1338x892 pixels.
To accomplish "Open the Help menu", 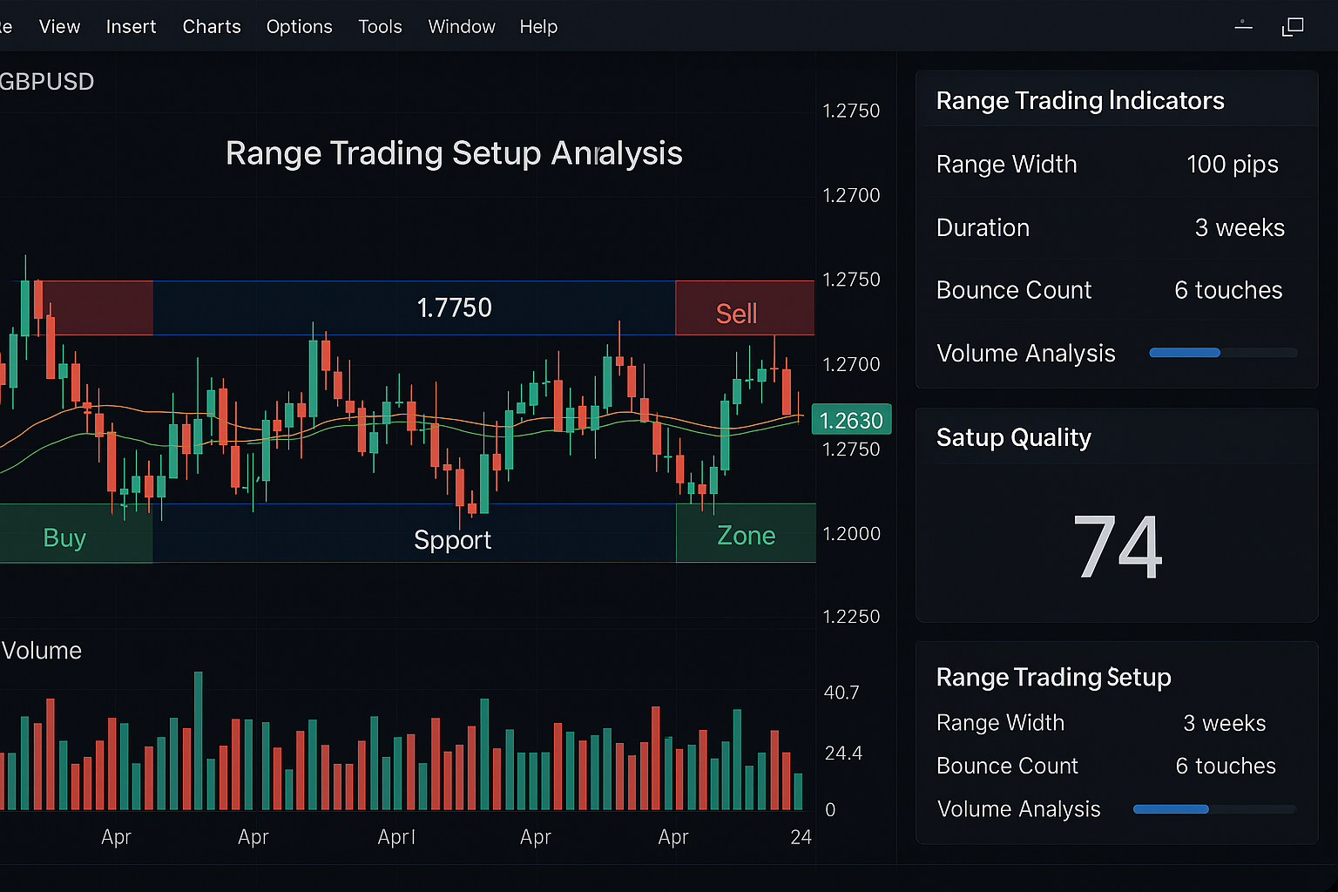I will pos(538,27).
